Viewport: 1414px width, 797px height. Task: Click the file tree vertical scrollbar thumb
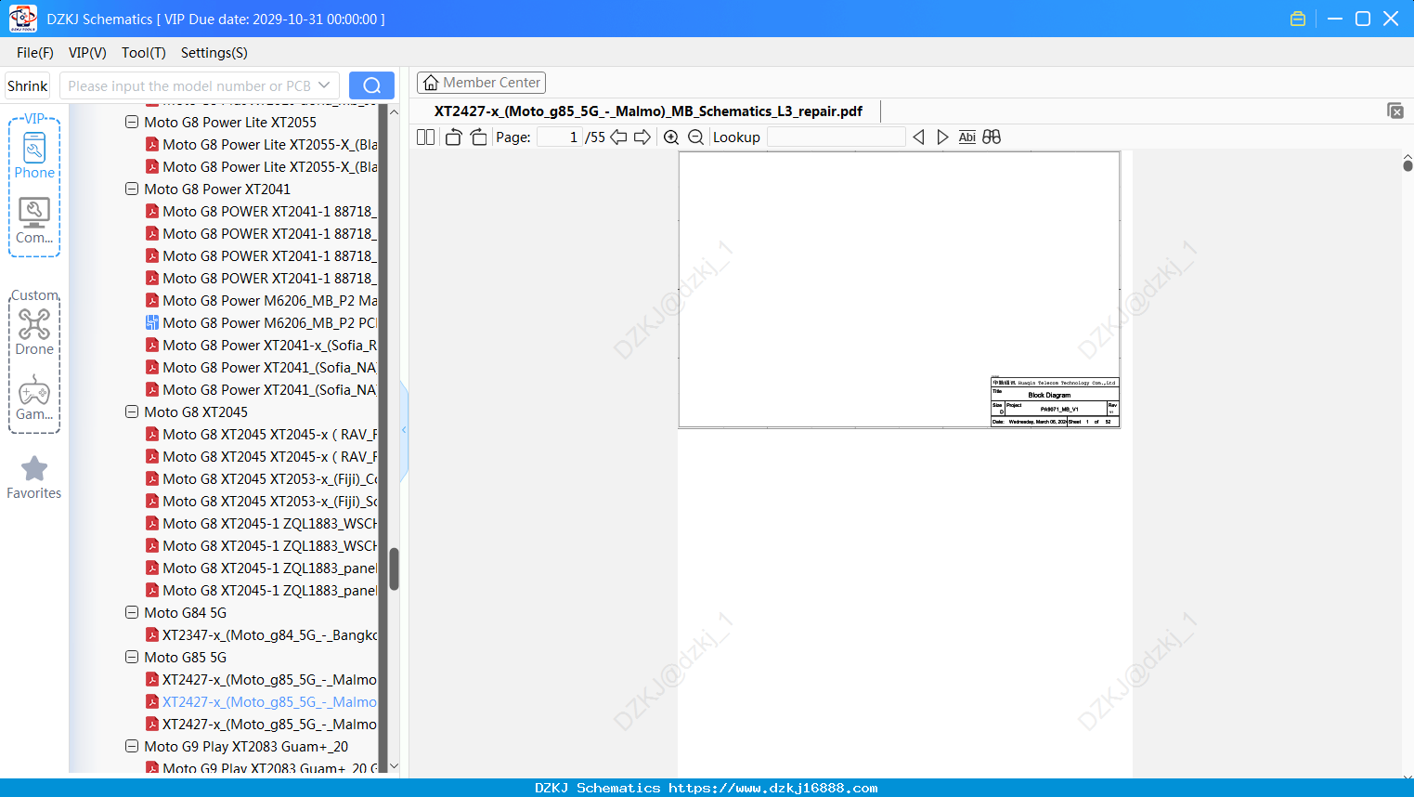pyautogui.click(x=394, y=568)
